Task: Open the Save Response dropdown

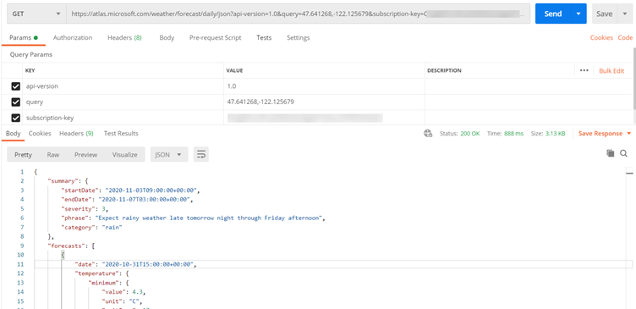Action: pos(605,134)
